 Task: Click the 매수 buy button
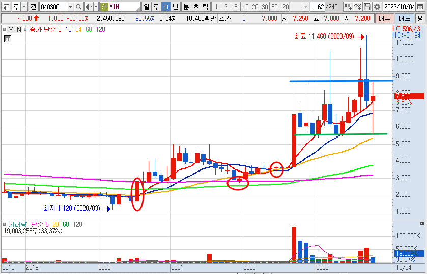385,18
